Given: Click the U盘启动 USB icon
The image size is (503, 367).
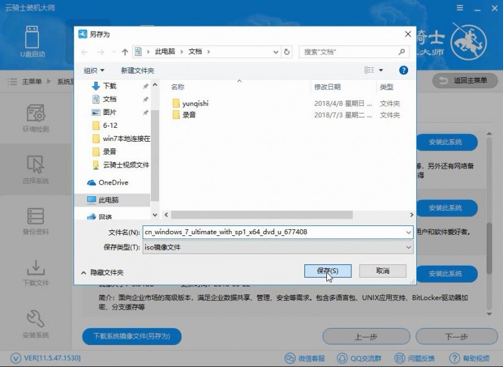Looking at the screenshot, I should [x=32, y=37].
